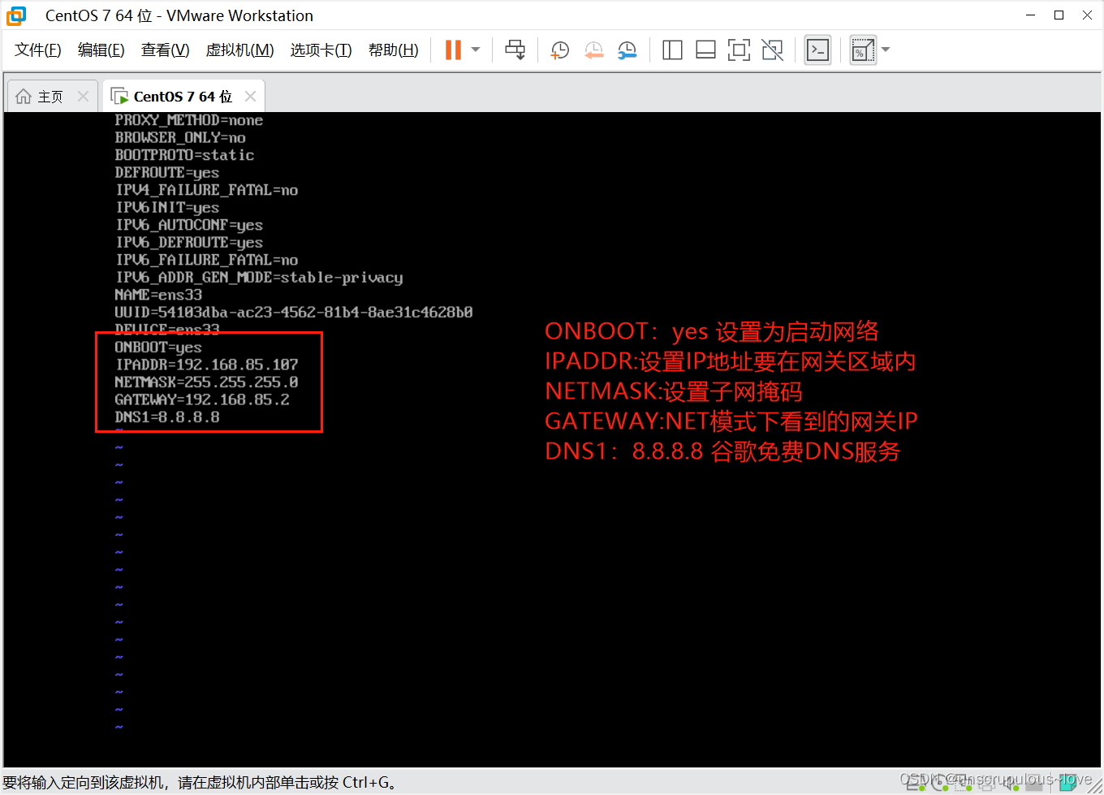Click the GATEWAY=192.168.85.2 line

click(202, 400)
